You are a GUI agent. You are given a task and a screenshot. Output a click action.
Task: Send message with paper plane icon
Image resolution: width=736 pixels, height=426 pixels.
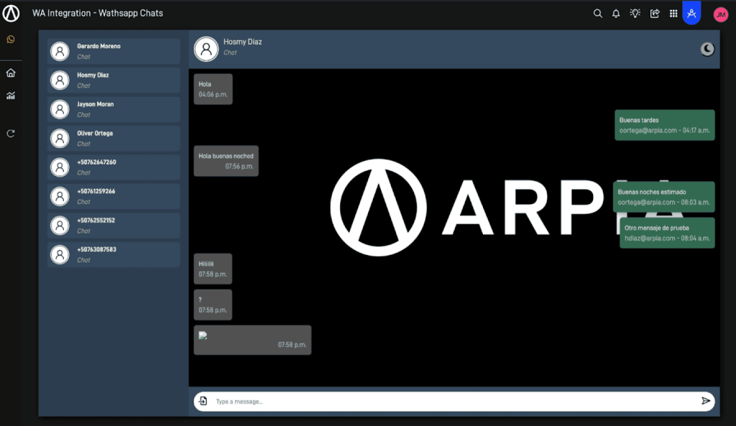(x=706, y=401)
